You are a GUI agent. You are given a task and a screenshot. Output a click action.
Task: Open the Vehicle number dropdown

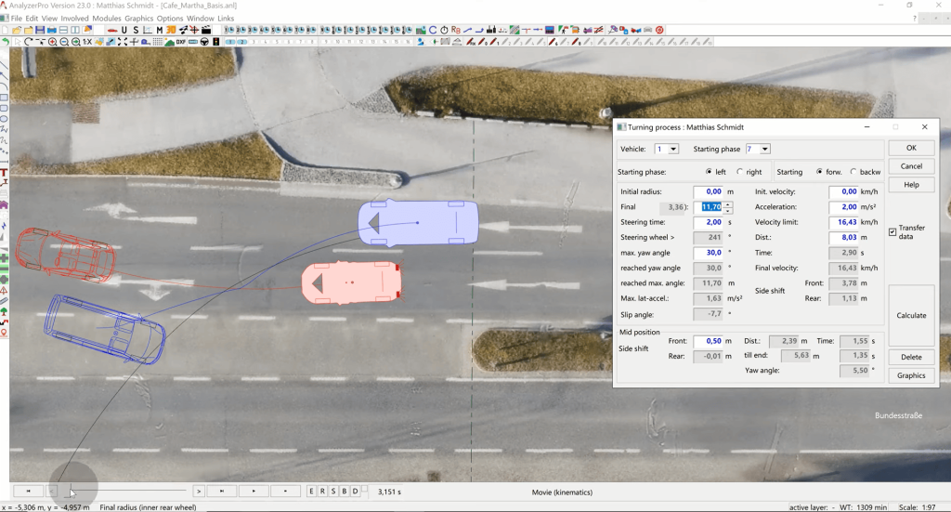673,149
